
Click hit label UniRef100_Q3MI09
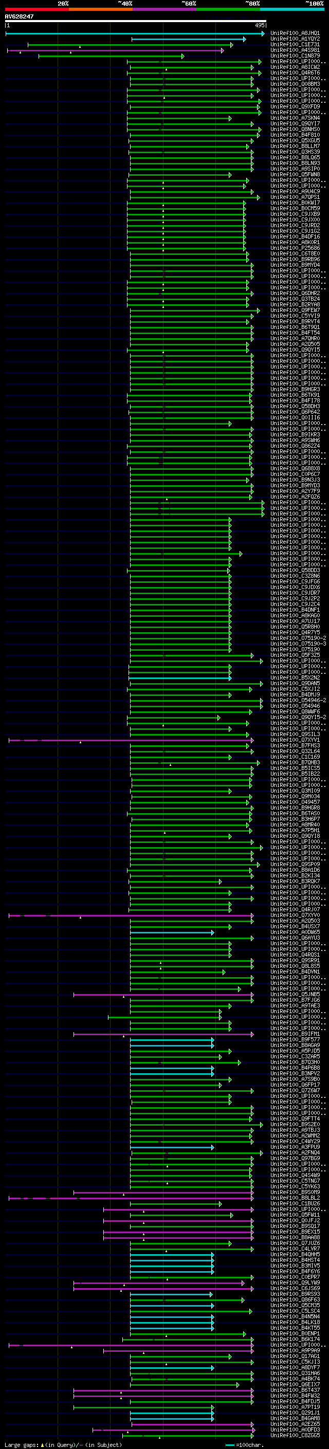point(295,791)
